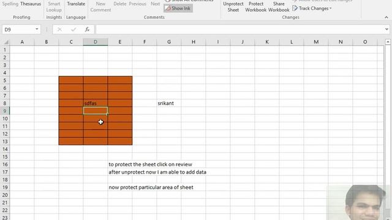Click text 'to protect the sheet click on review'
This screenshot has height=220, width=392.
(150, 164)
